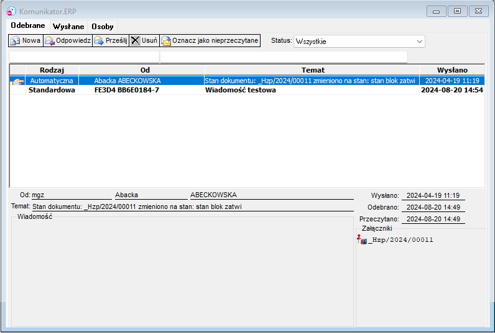This screenshot has width=495, height=333.
Task: Click the Komunikator.ERP application logo icon
Action: tap(11, 11)
